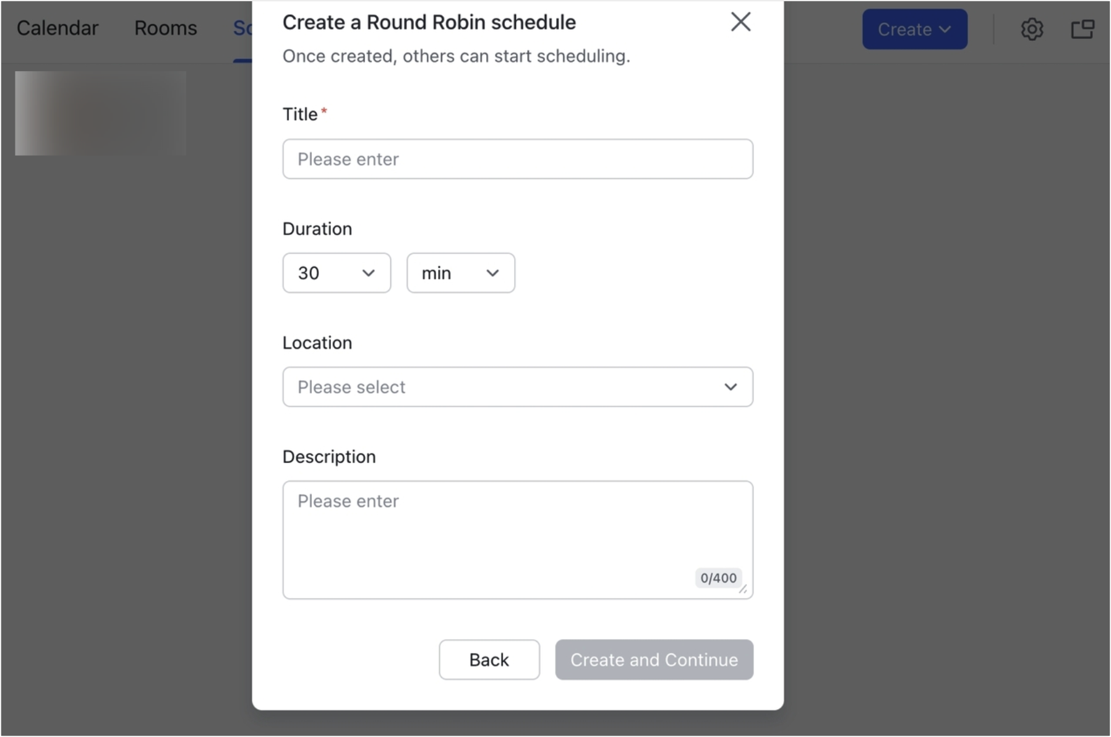Click the 0/400 character counter
Image resolution: width=1111 pixels, height=737 pixels.
tap(718, 578)
